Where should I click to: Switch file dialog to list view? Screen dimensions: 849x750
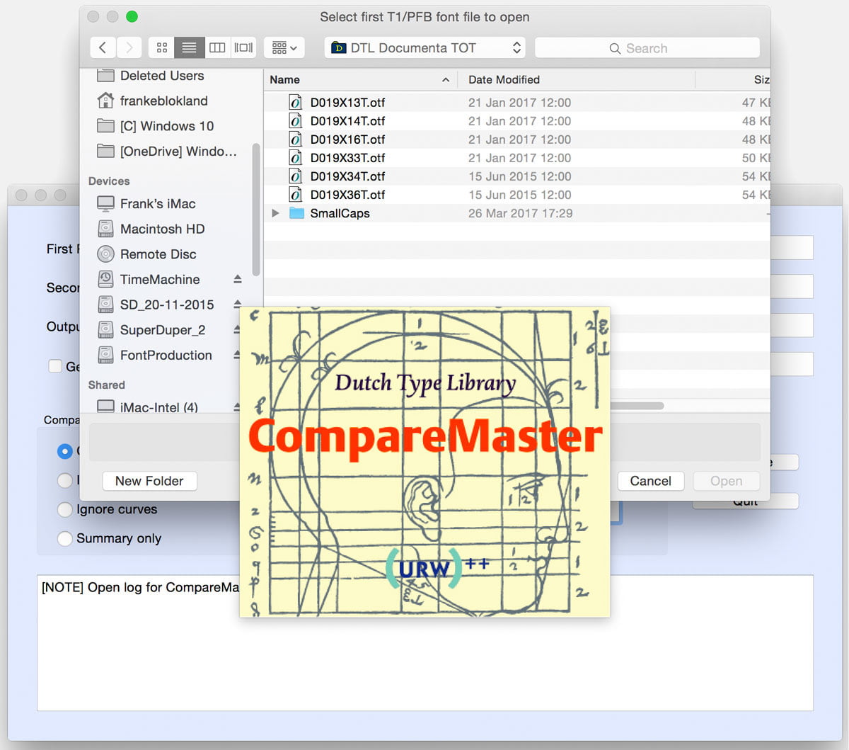point(189,47)
